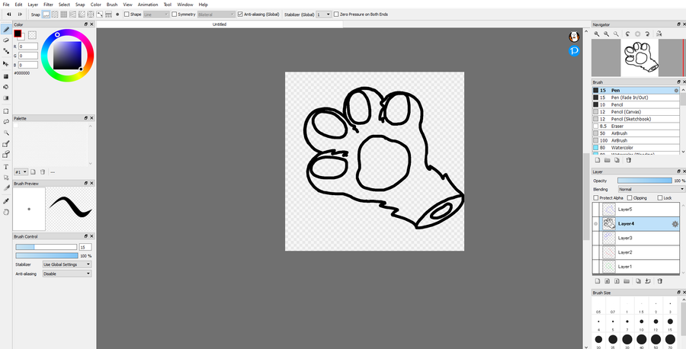Select Pencil (Canvas) brush

(x=636, y=112)
